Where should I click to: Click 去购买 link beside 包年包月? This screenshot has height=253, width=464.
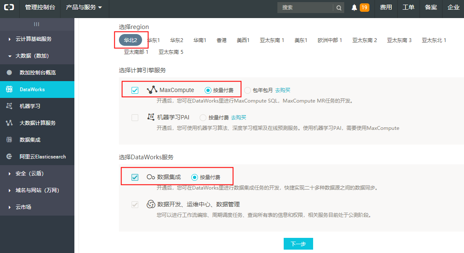pos(282,90)
